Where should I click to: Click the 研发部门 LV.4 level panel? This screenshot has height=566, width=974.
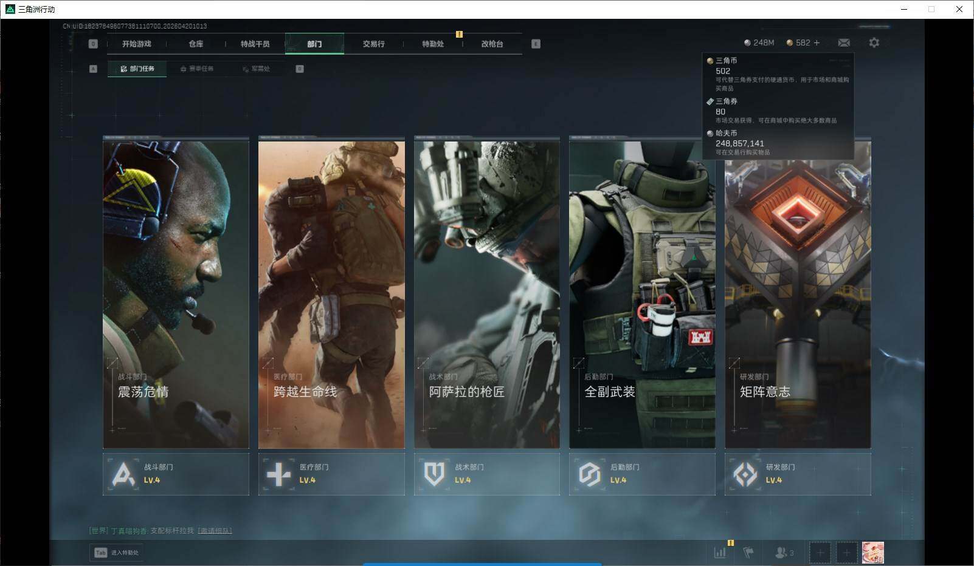point(798,474)
